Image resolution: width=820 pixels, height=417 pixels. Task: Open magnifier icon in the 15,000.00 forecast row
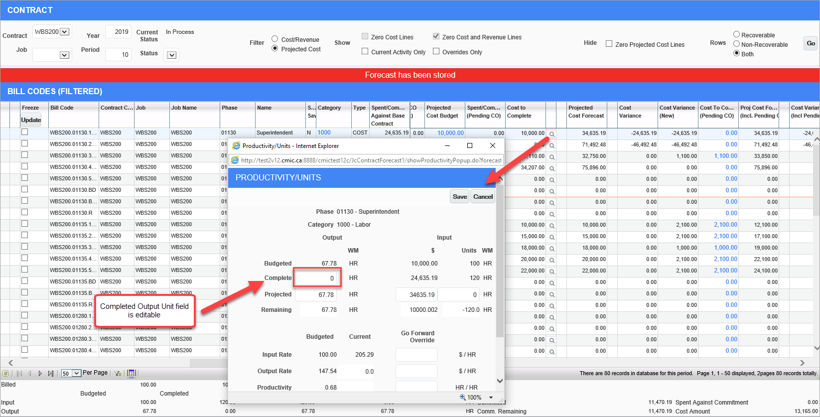click(551, 237)
